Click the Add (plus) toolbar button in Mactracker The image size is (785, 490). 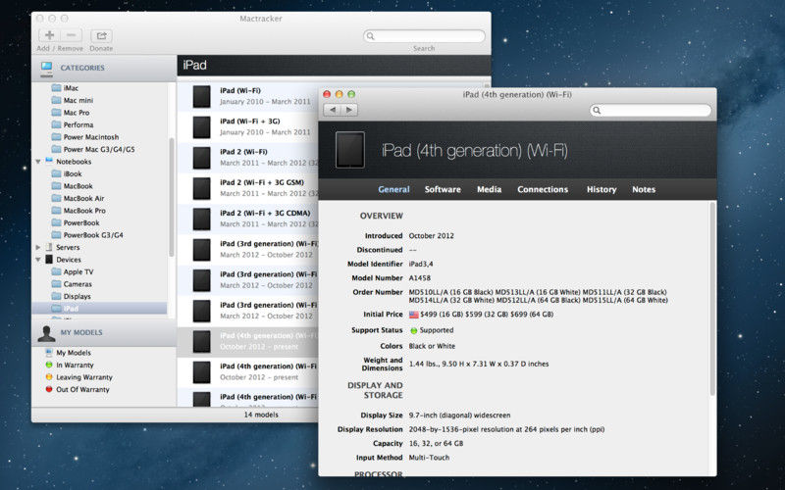(50, 35)
